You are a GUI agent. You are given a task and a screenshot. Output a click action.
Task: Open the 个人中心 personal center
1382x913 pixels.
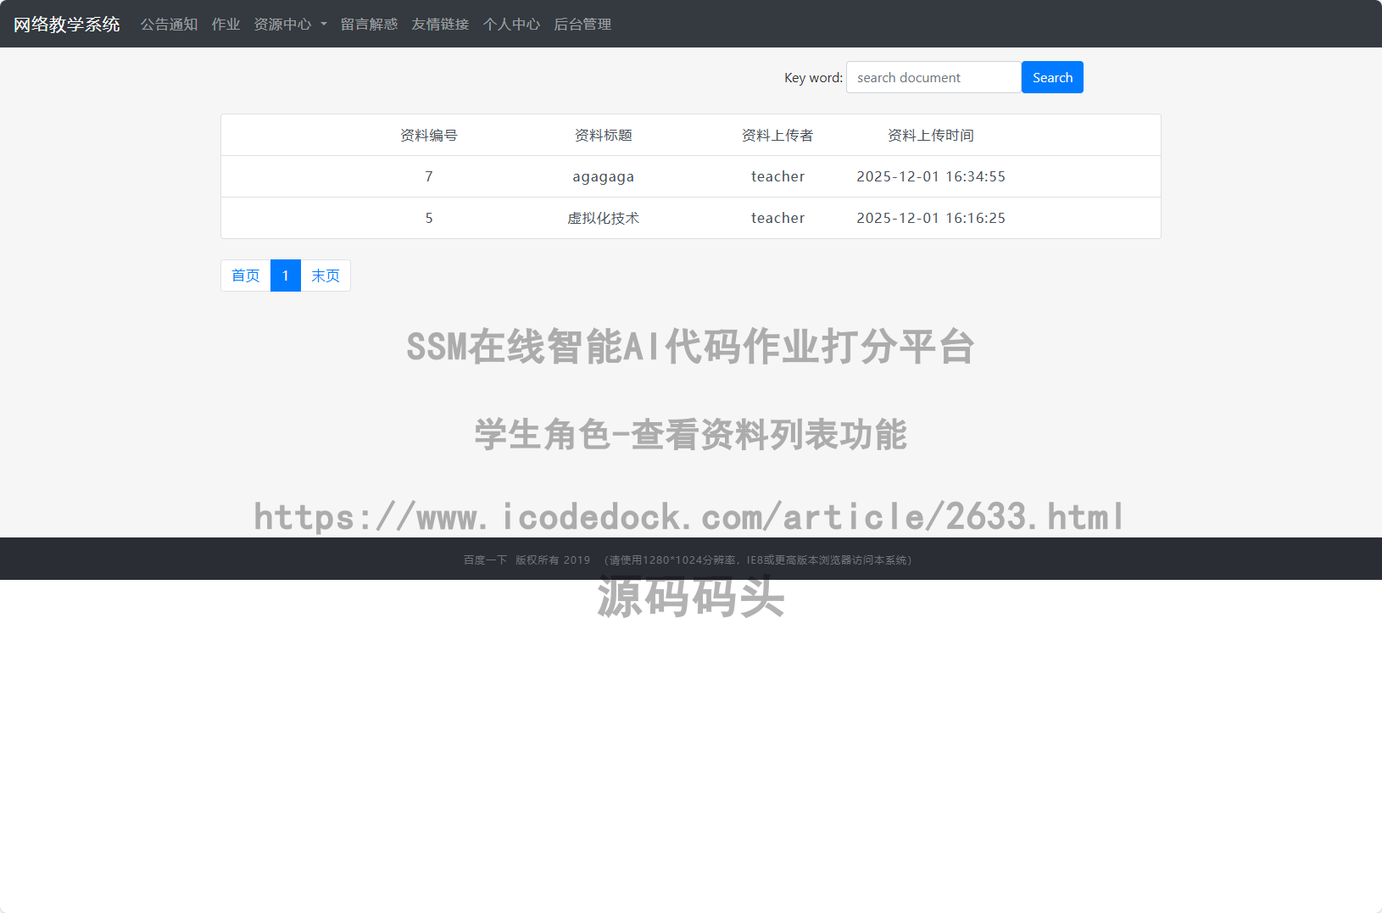pyautogui.click(x=511, y=24)
